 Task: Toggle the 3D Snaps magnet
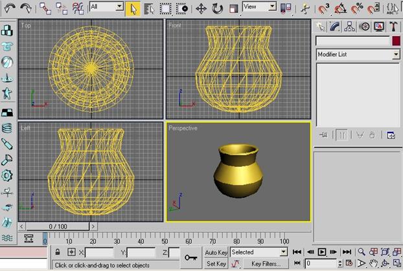pos(323,8)
